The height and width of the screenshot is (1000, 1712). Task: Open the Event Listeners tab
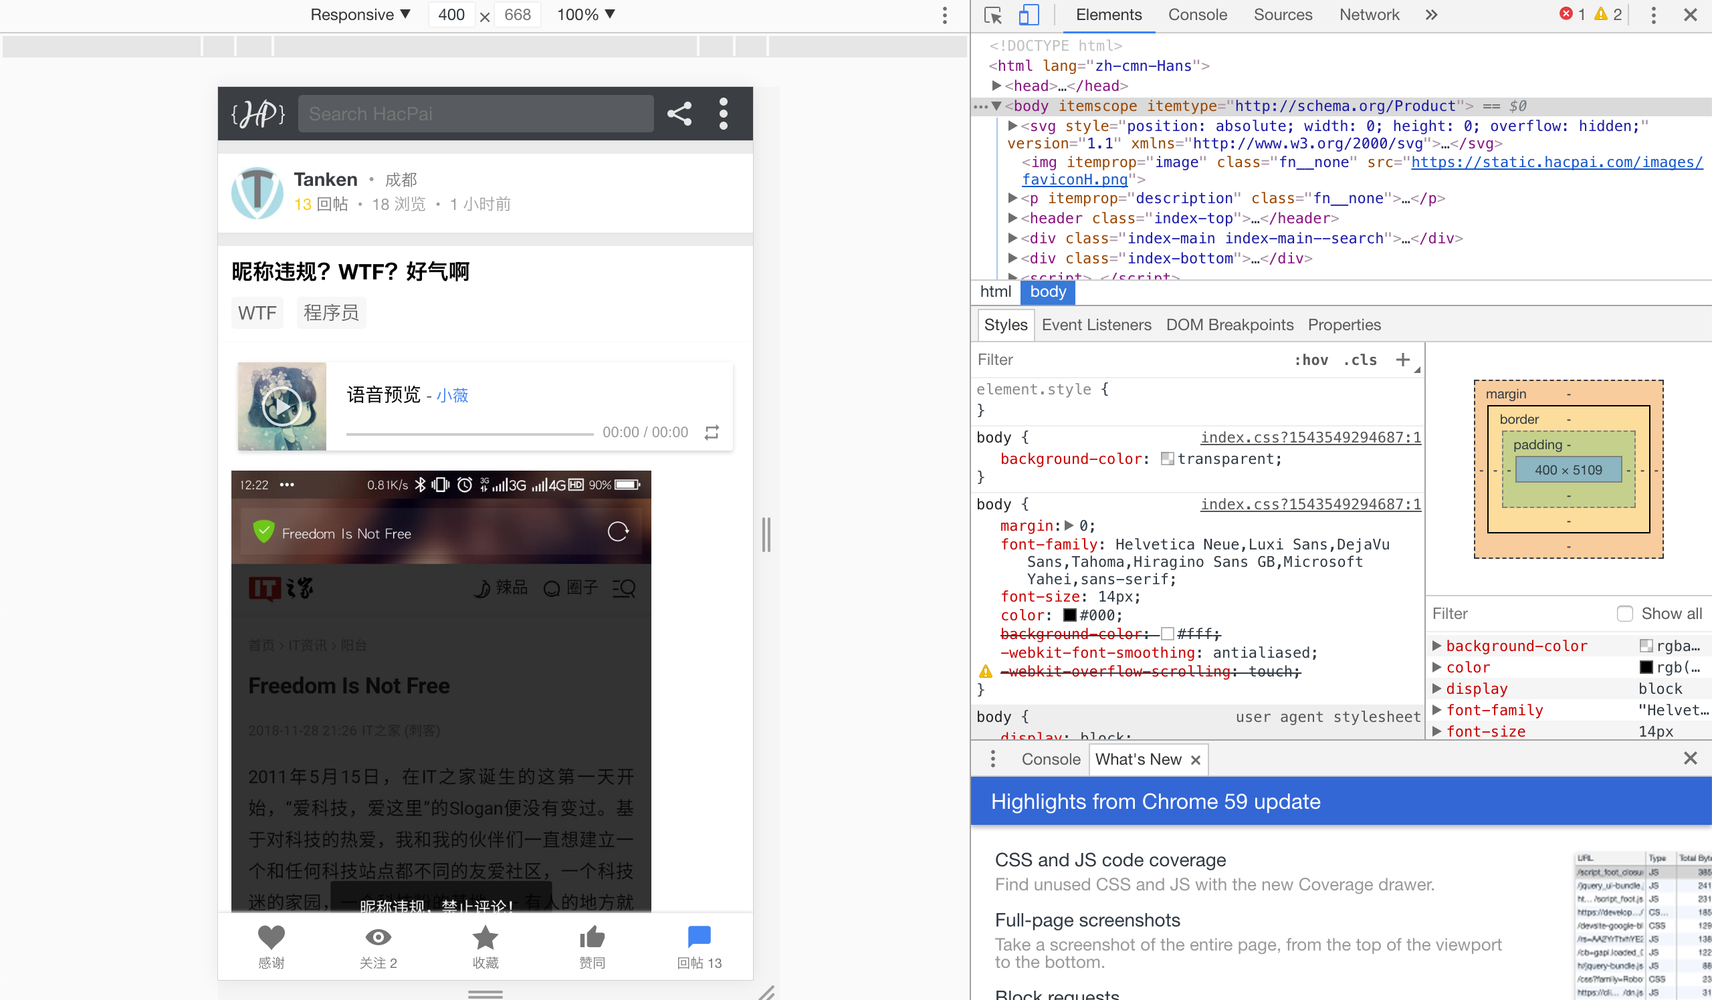(1096, 325)
